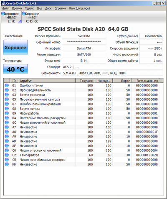
Task: Click the 40 °C temperature button
Action: point(15,69)
